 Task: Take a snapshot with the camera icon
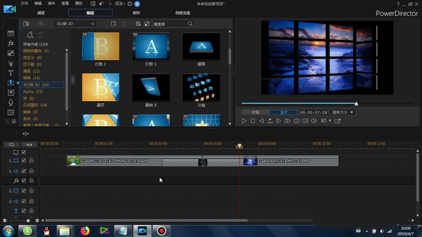pyautogui.click(x=297, y=121)
